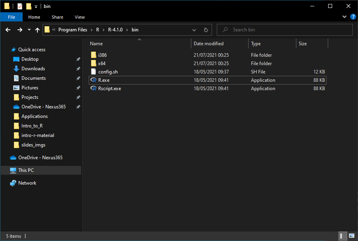Image resolution: width=358 pixels, height=241 pixels.
Task: Switch to details view layout
Action: click(342, 236)
